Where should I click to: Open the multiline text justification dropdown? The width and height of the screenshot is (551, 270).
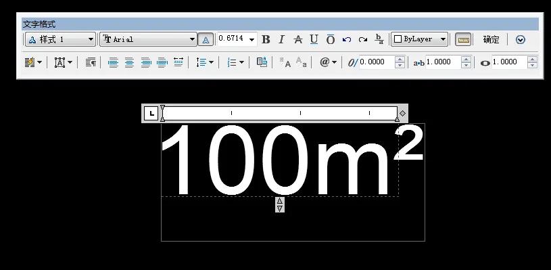click(x=64, y=62)
